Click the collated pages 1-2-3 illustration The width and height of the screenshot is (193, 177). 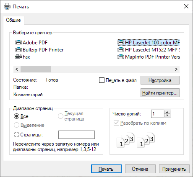136,140
